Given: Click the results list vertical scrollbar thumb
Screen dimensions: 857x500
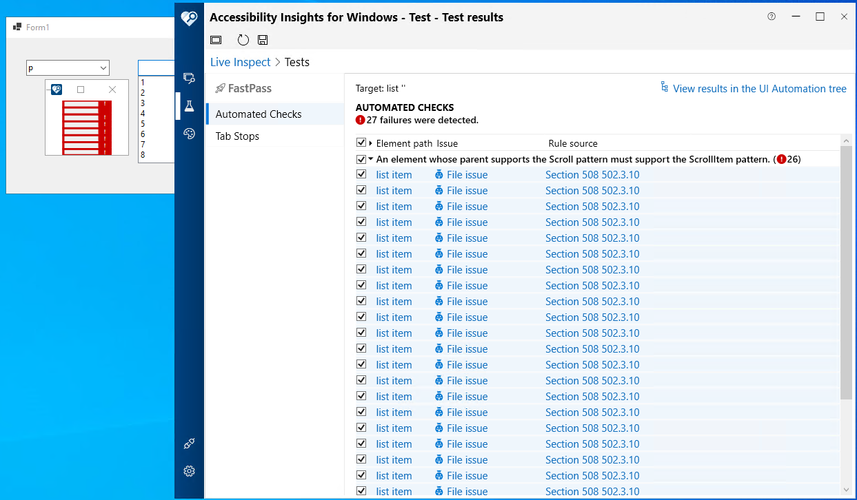Looking at the screenshot, I should click(846, 272).
